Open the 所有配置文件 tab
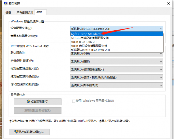This screenshot has width=174, height=139. point(25,13)
